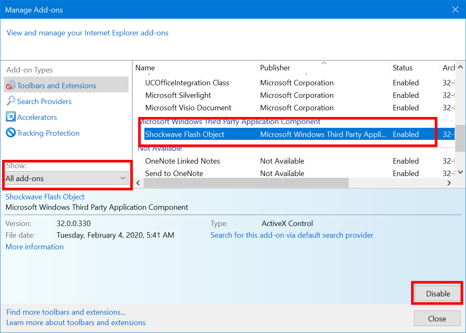Open the More information link

35,247
